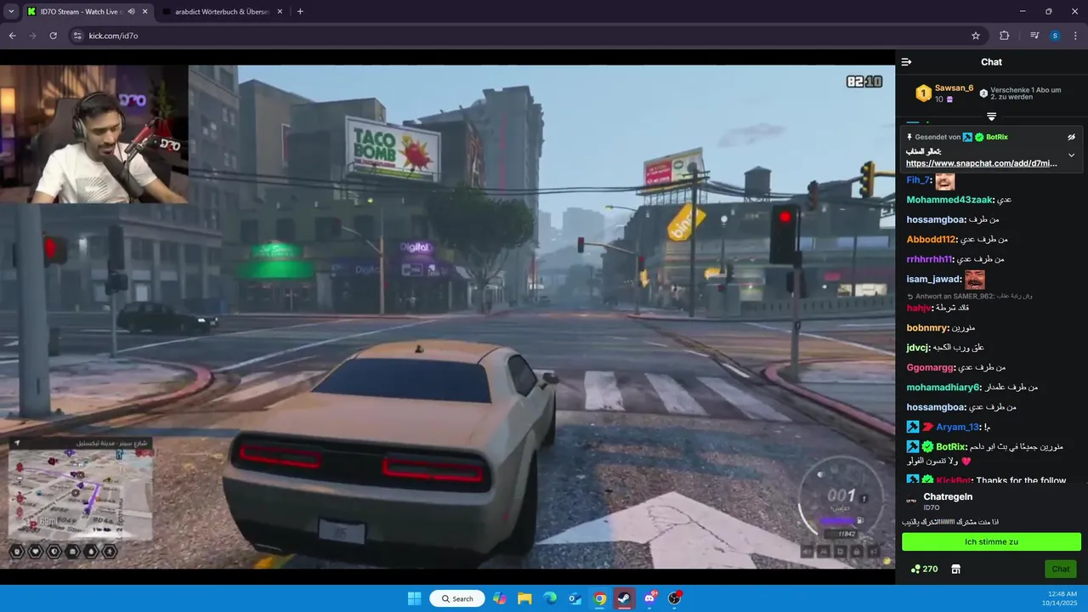Close the ID7O Stream tab
The height and width of the screenshot is (612, 1088).
pos(144,12)
